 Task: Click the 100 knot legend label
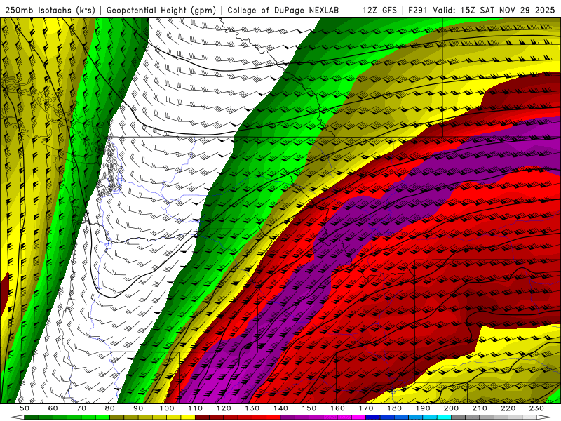(167, 408)
